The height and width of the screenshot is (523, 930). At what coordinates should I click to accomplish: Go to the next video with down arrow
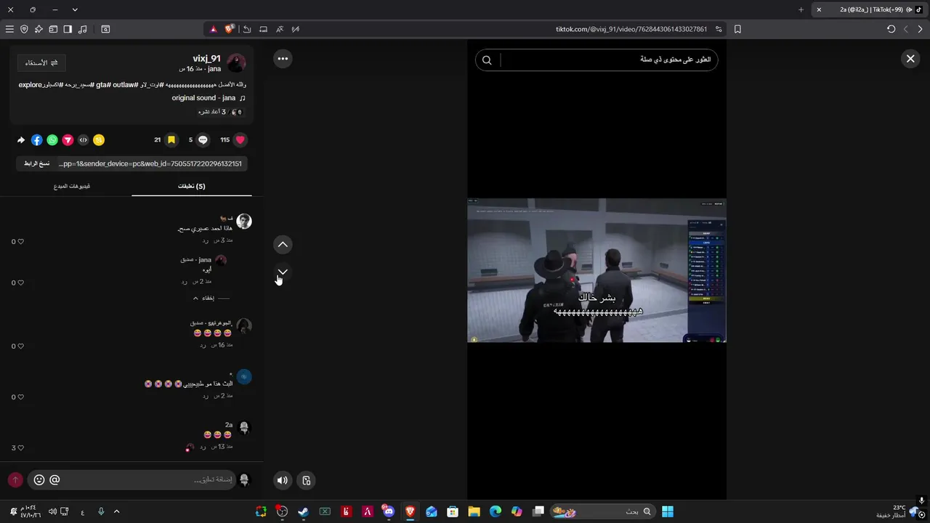(x=283, y=272)
